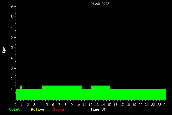The width and height of the screenshot is (172, 115).
Task: Click the 24.08.2008 date title
Action: click(100, 4)
